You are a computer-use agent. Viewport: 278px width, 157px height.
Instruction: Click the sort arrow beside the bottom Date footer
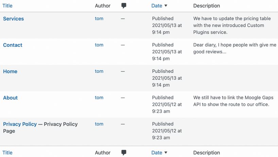click(x=166, y=153)
